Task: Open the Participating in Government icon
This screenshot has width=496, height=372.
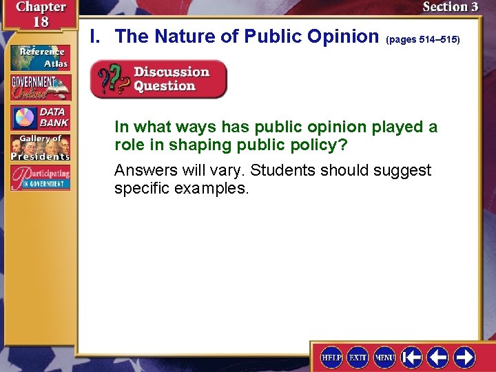Action: pos(40,178)
